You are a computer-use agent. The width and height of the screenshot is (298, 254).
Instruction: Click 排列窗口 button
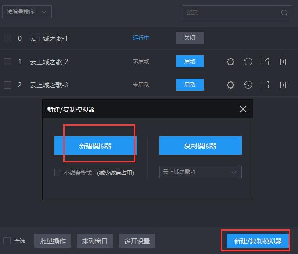point(95,241)
